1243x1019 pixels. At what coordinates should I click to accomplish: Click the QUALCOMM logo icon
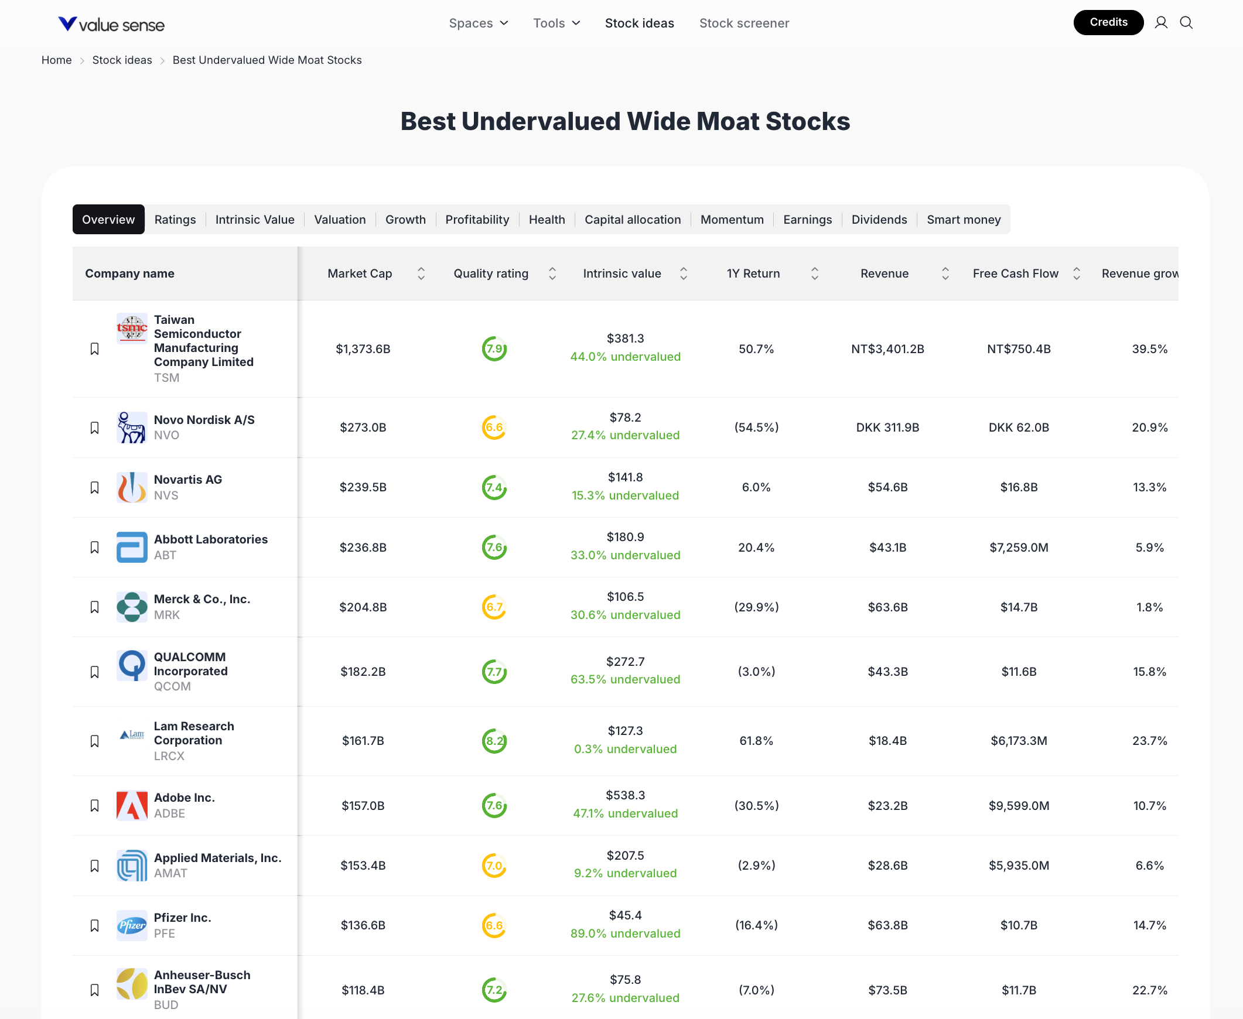click(x=132, y=666)
